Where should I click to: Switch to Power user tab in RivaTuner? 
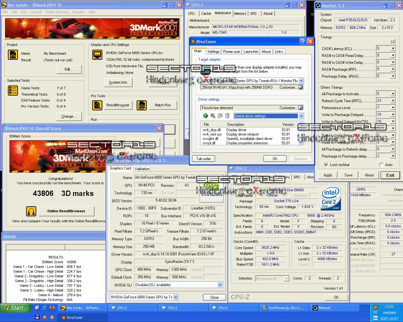tap(231, 52)
